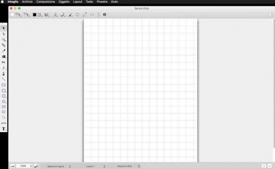This screenshot has height=169, width=275.
Task: Click the zoom in mountain icon
Action: pyautogui.click(x=36, y=166)
